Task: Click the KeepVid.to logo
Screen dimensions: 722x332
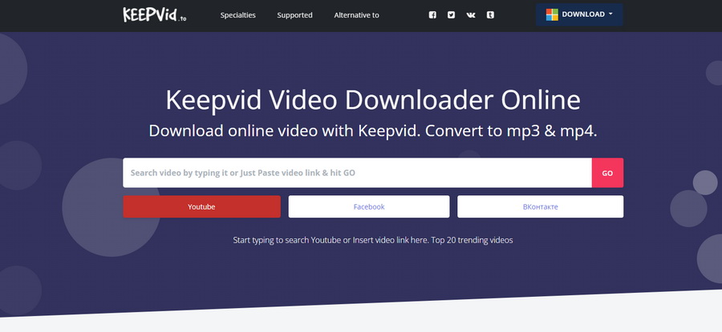Action: point(155,14)
